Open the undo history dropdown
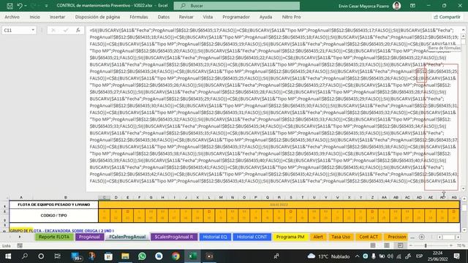This screenshot has height=263, width=468. coord(26,6)
